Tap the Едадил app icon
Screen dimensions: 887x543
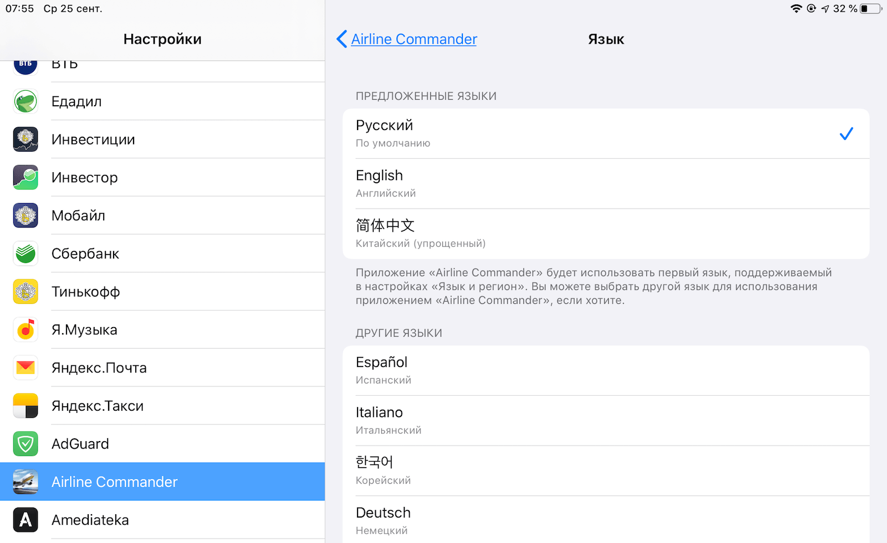point(26,102)
